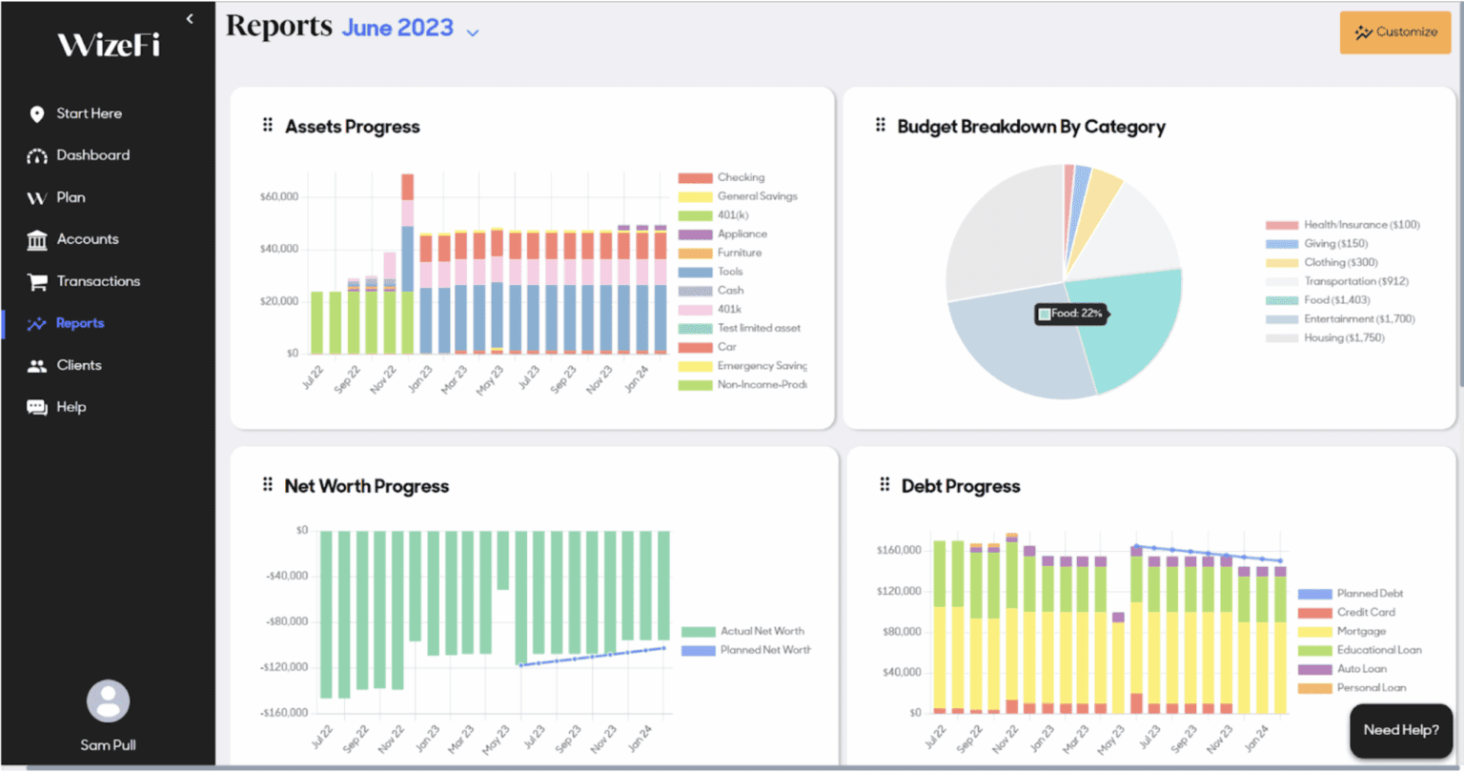Screen dimensions: 1464x772
Task: Click the Transactions shopping cart icon
Action: (x=37, y=282)
